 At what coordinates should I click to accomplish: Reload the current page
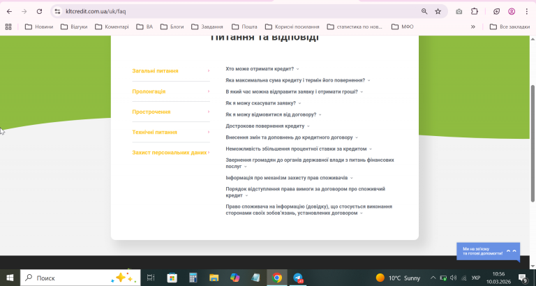[39, 11]
